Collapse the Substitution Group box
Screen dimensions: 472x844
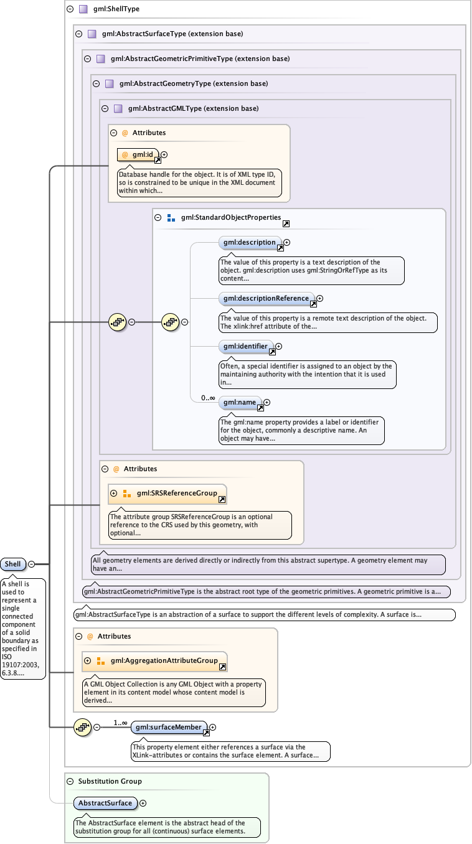70,781
